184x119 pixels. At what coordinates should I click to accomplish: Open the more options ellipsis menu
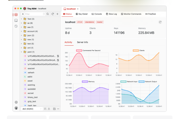(58, 109)
